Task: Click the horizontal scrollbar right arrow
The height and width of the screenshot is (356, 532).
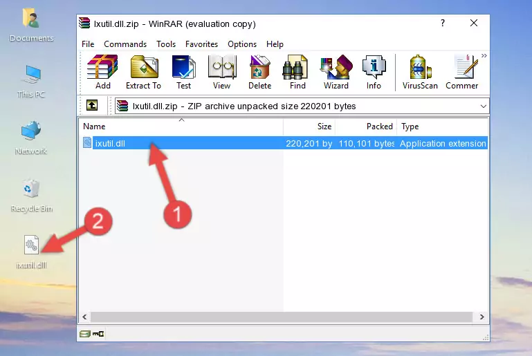Action: click(x=481, y=317)
